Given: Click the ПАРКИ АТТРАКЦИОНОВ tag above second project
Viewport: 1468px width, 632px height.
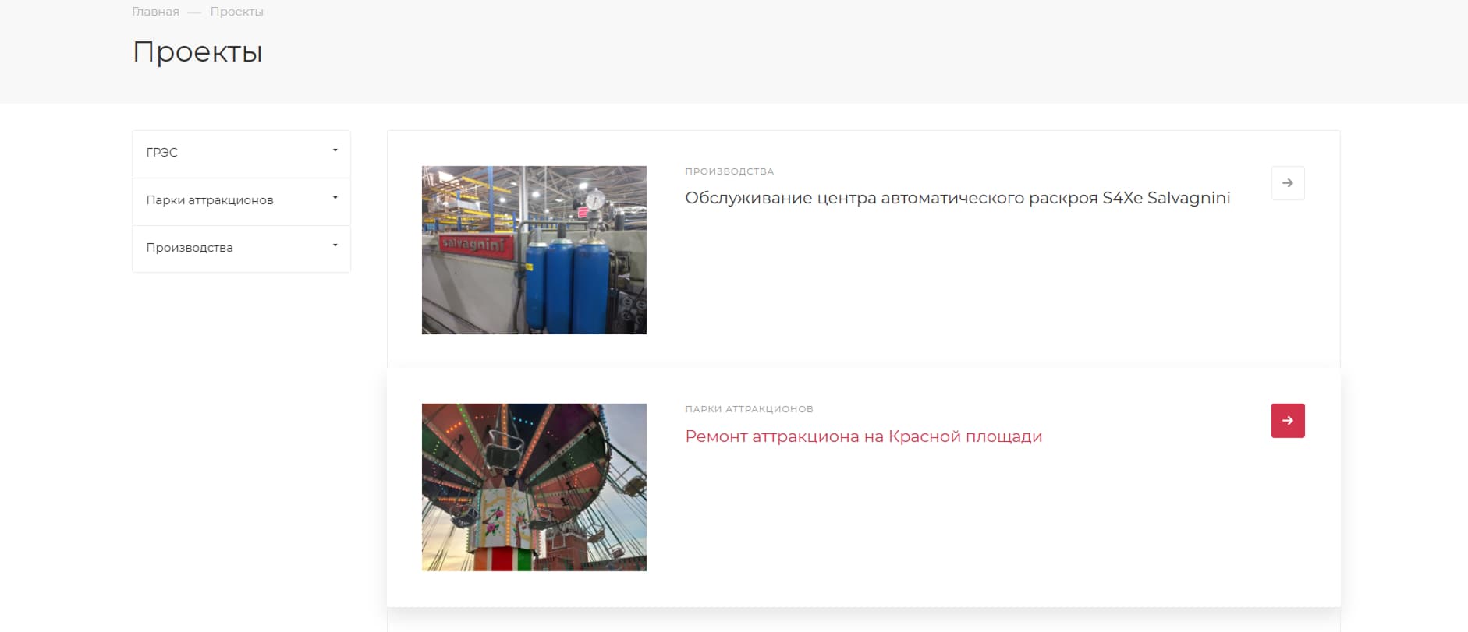Looking at the screenshot, I should click(749, 409).
